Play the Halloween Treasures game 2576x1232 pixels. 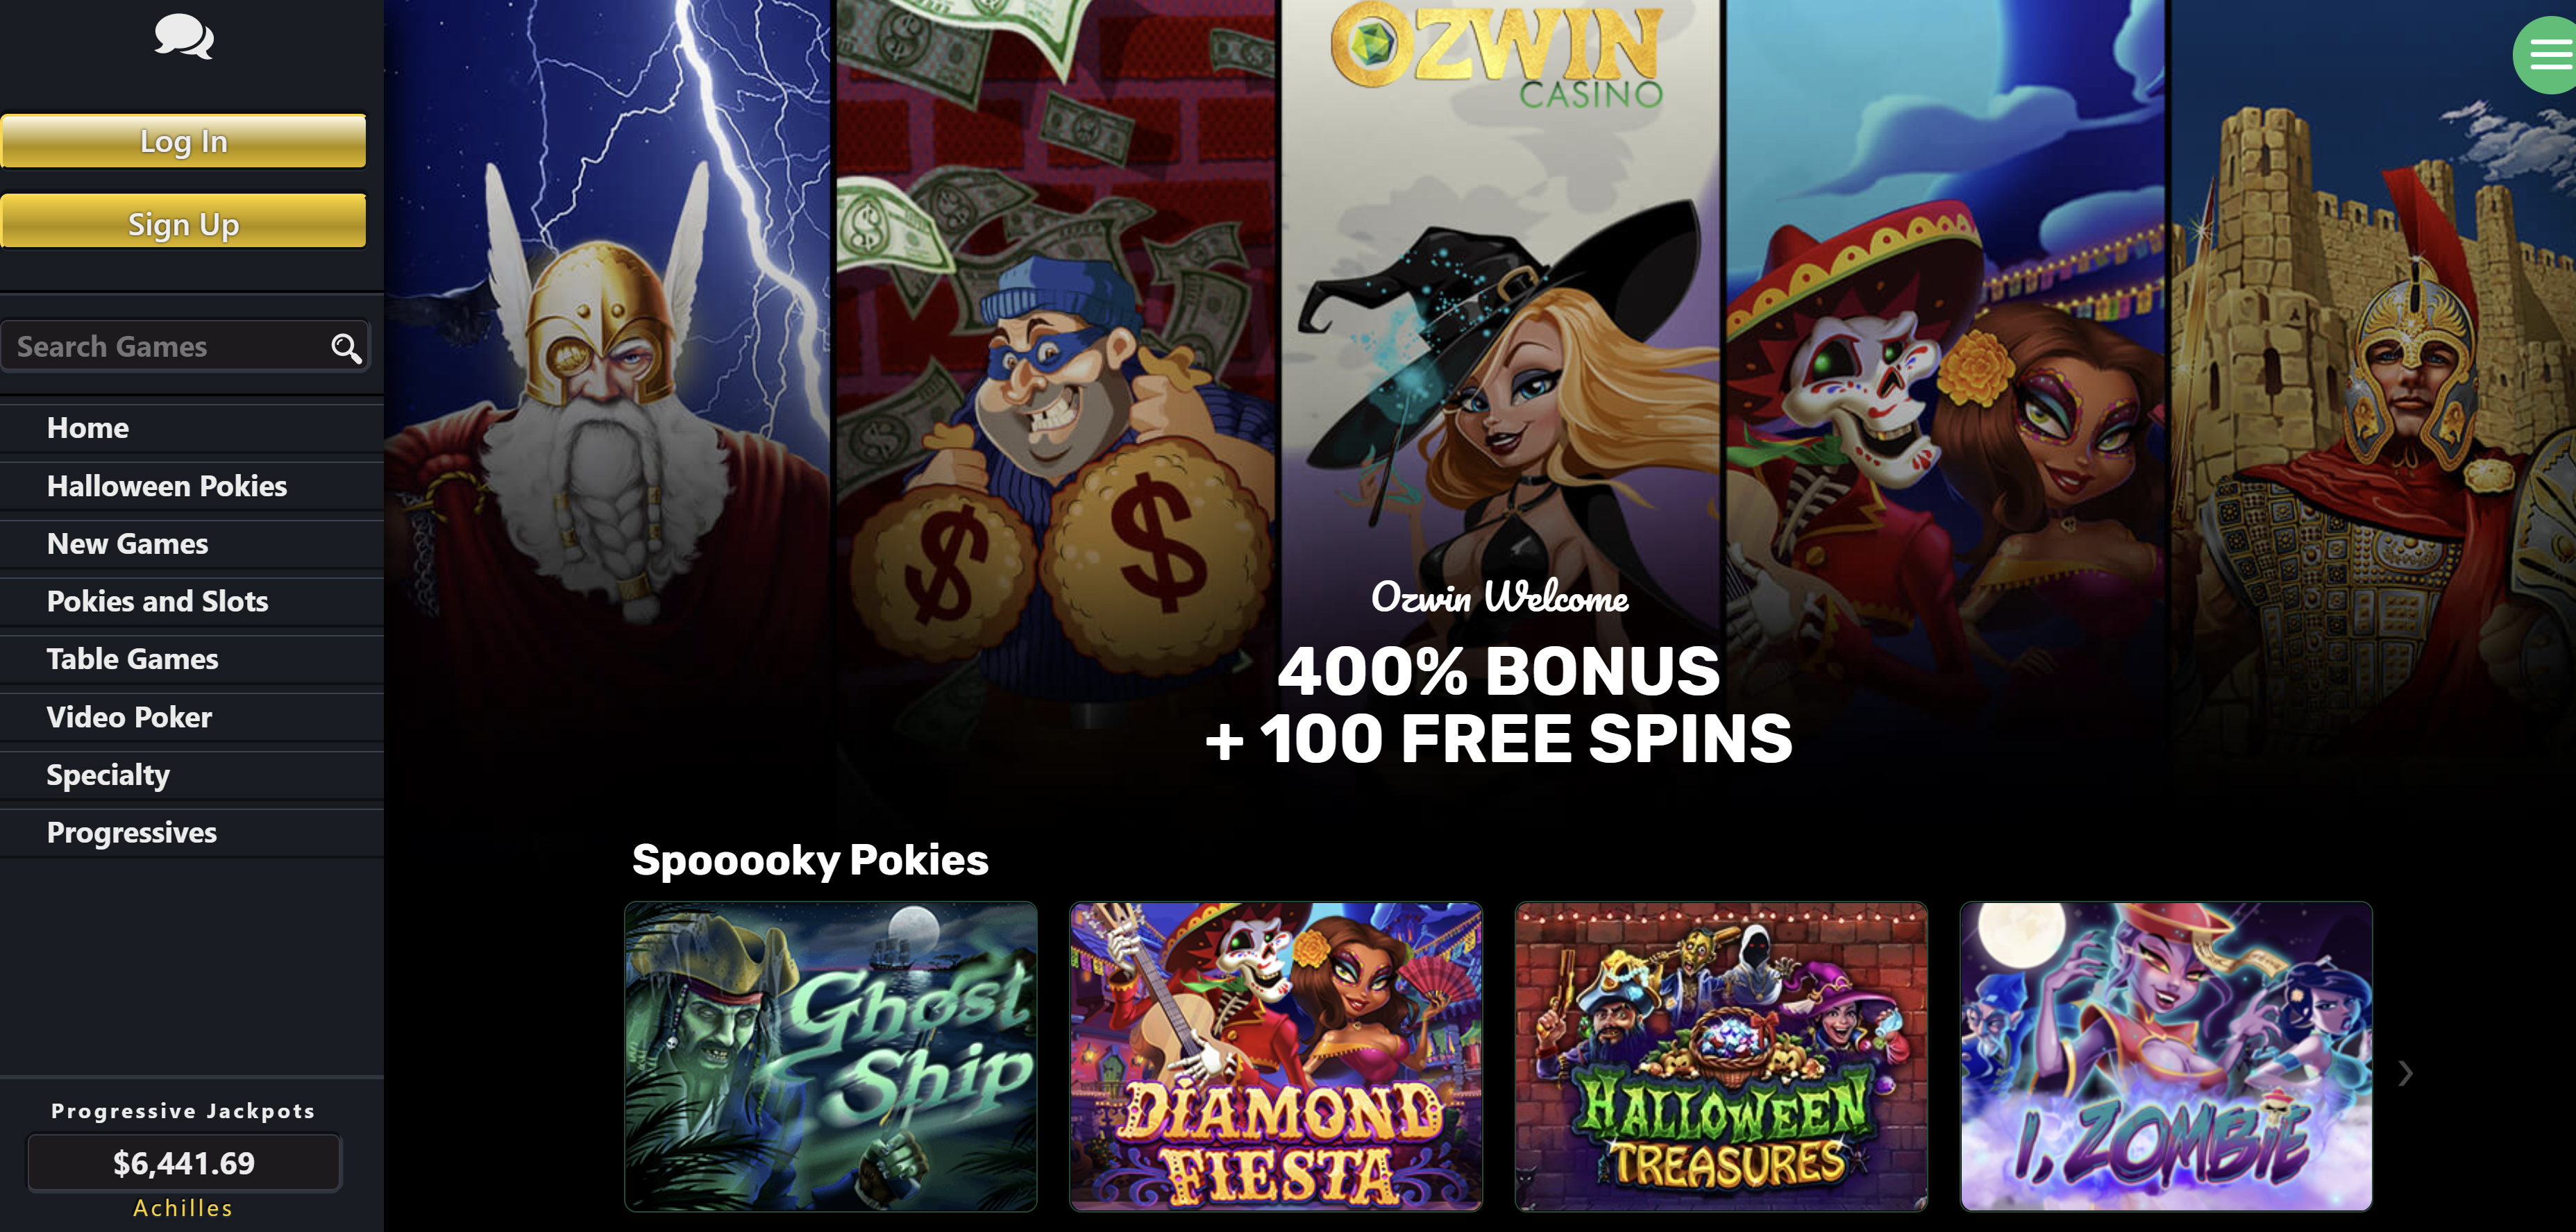click(1721, 1057)
